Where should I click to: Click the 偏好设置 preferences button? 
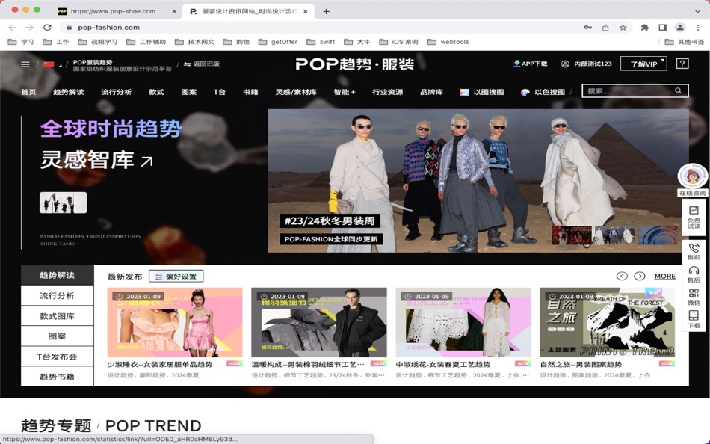(176, 277)
